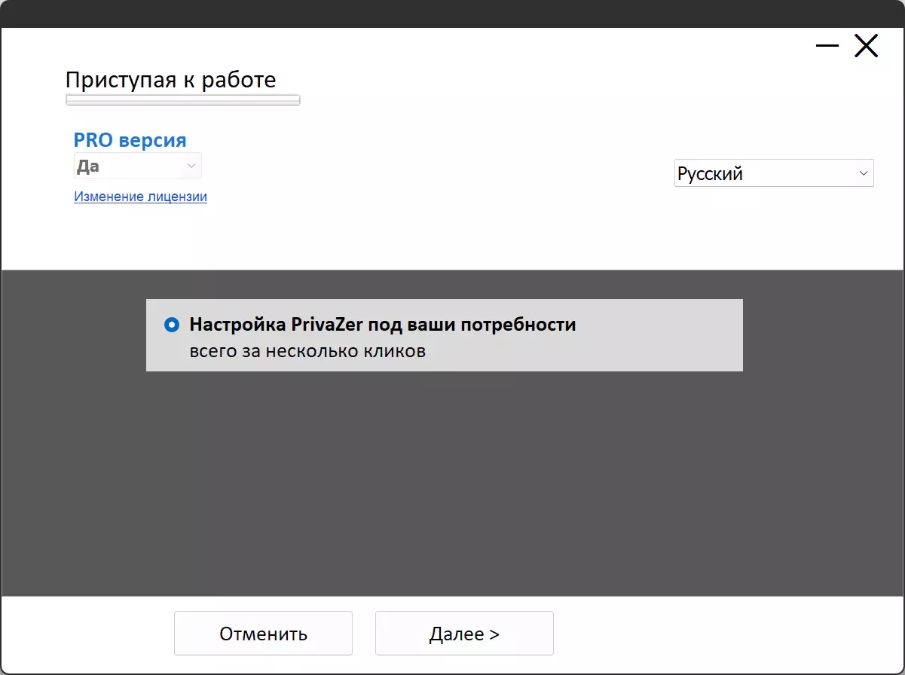Minimize the PrivaZer window
This screenshot has width=905, height=675.
[x=827, y=47]
